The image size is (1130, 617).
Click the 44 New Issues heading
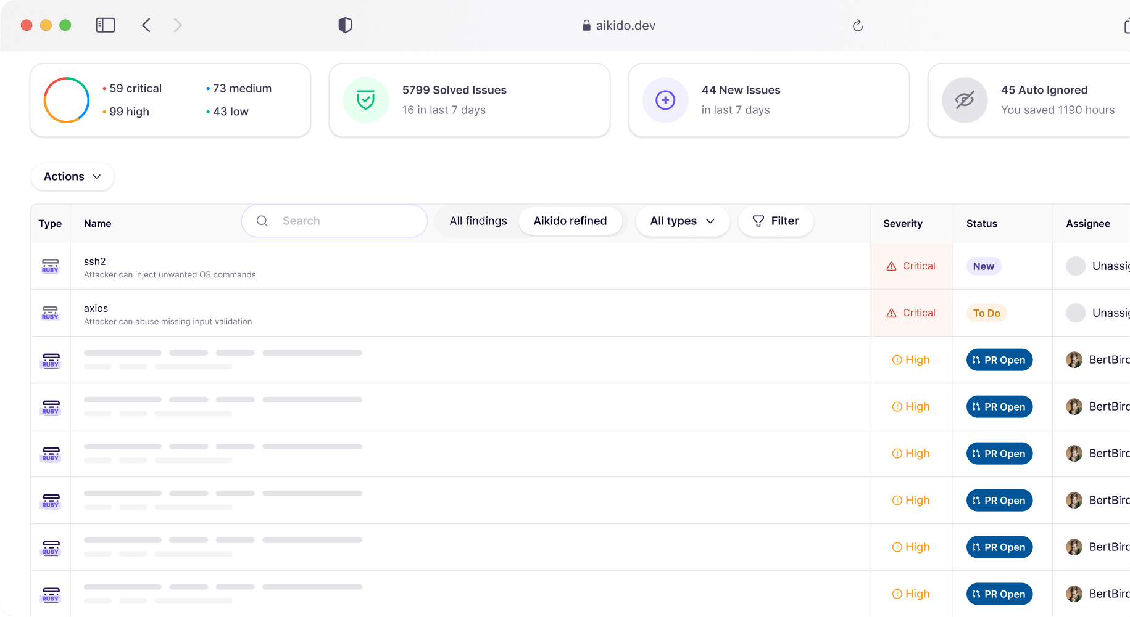coord(741,90)
